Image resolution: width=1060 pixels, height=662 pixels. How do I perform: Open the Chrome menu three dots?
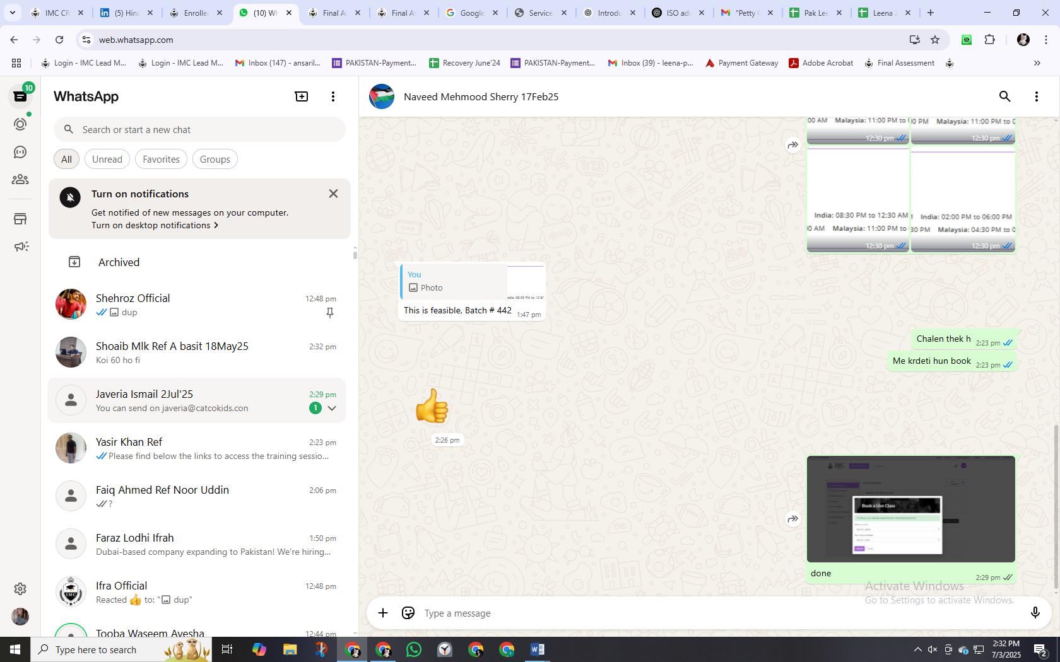pos(1045,40)
